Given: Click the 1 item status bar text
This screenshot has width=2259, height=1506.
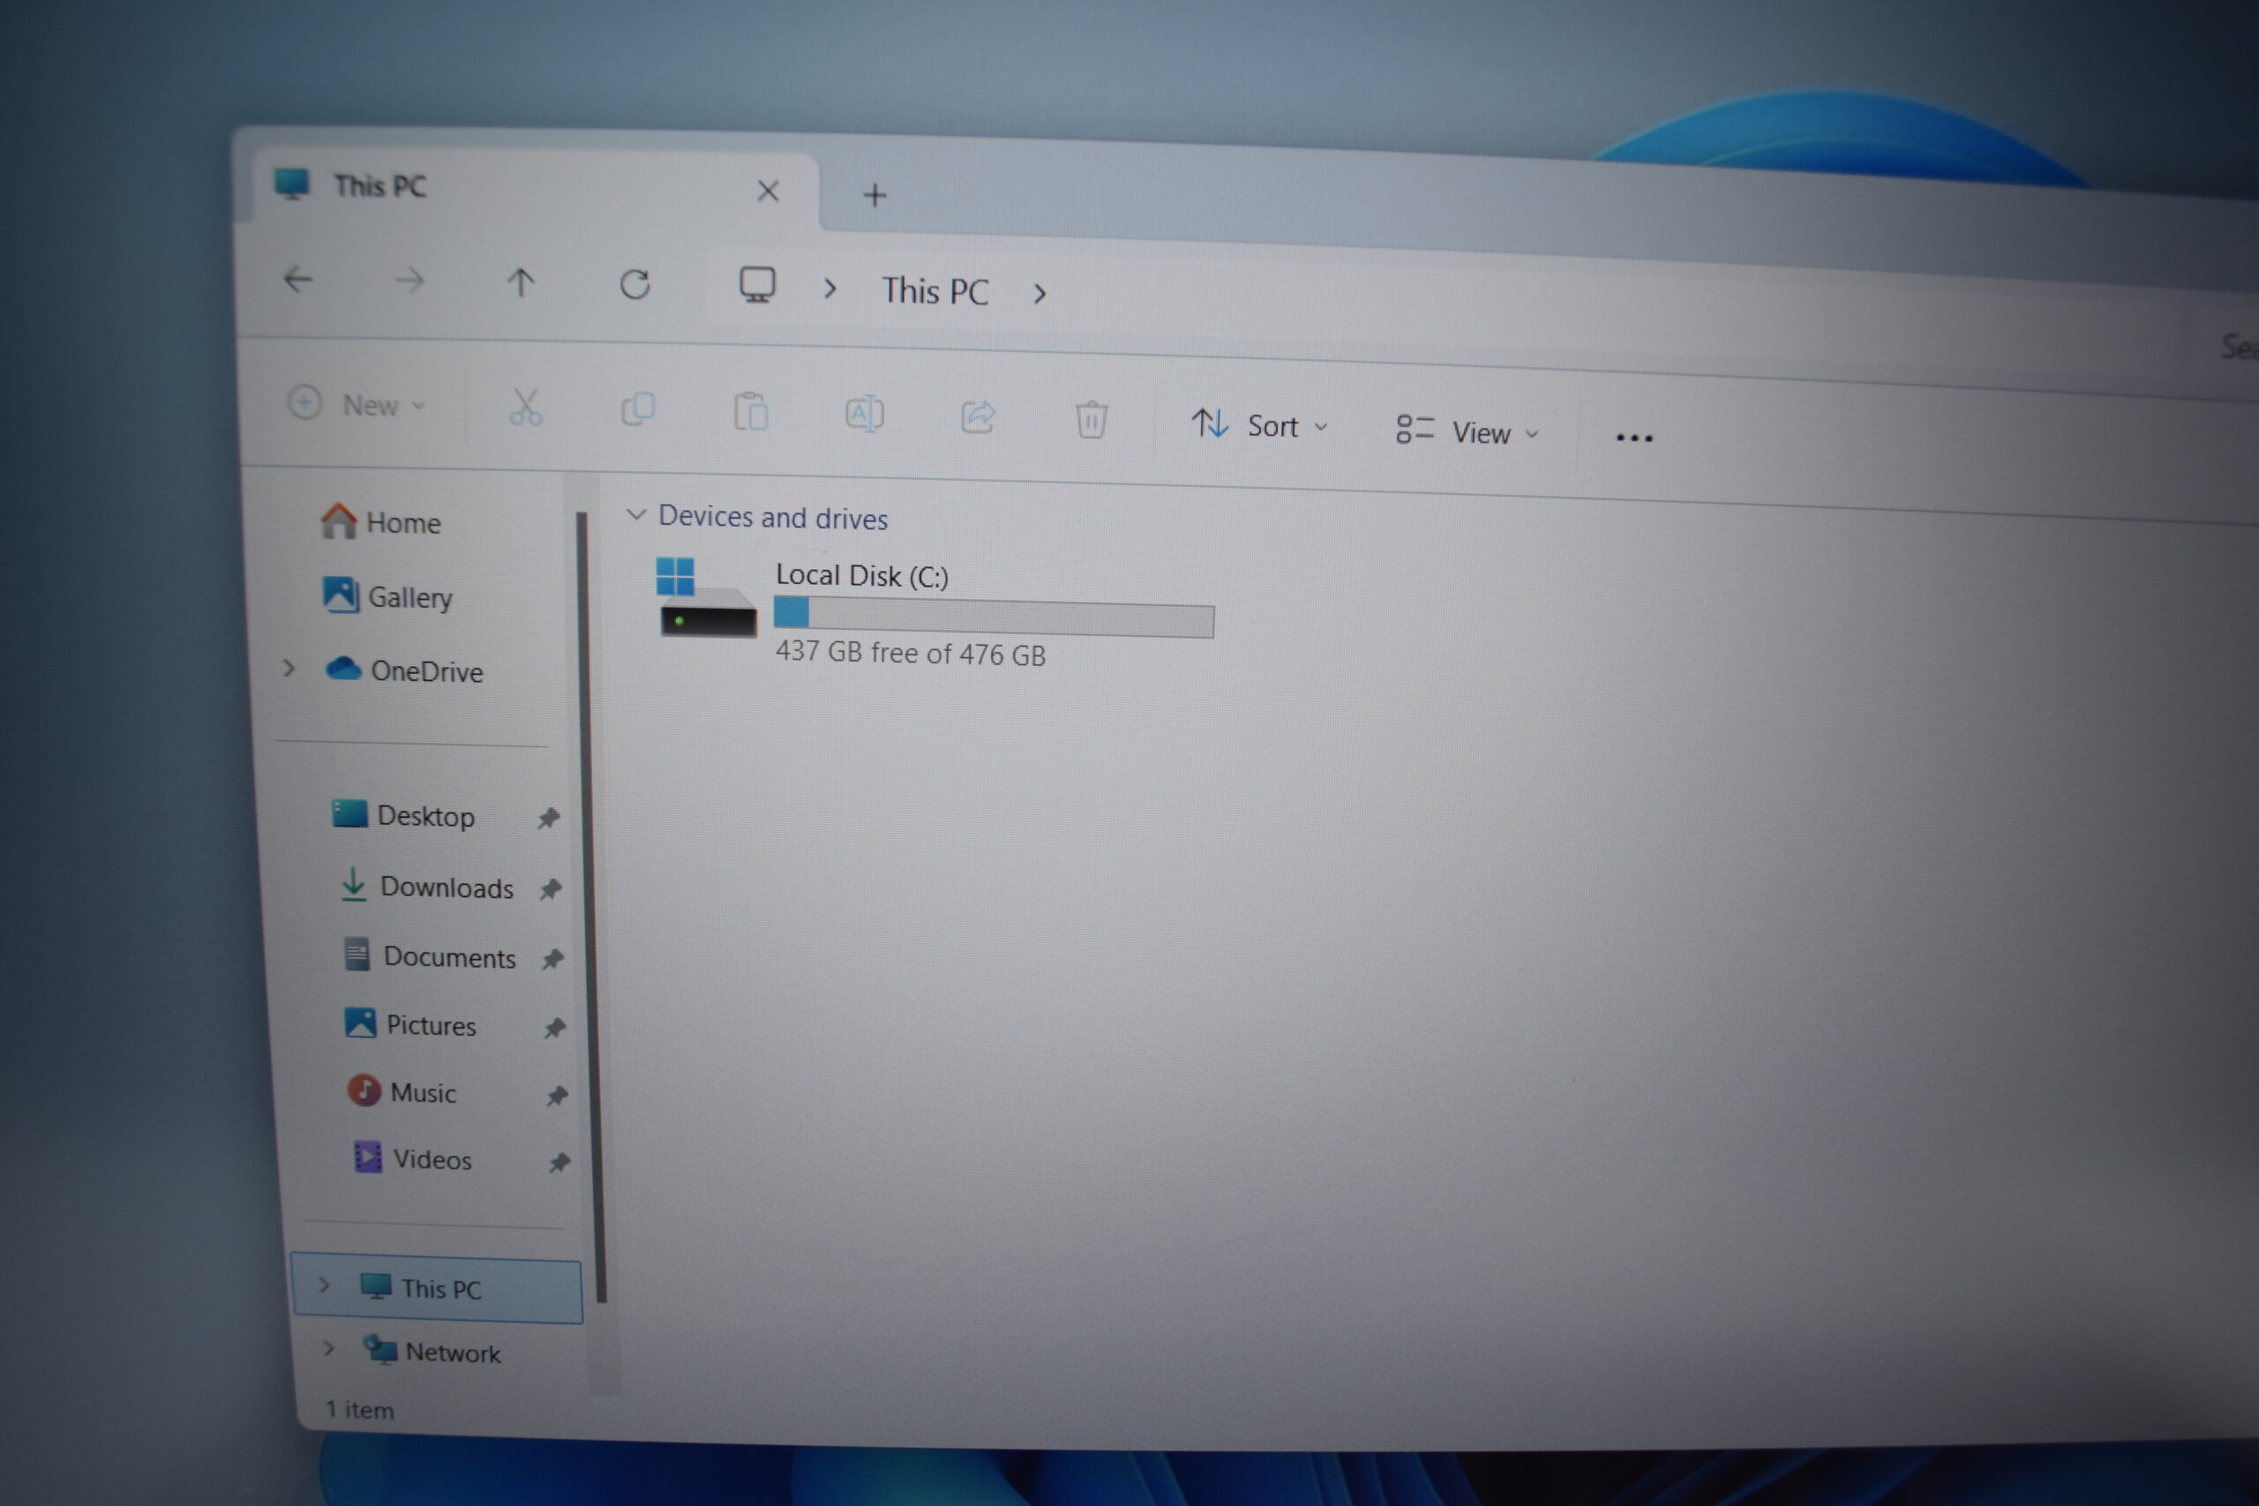Looking at the screenshot, I should click(360, 1409).
